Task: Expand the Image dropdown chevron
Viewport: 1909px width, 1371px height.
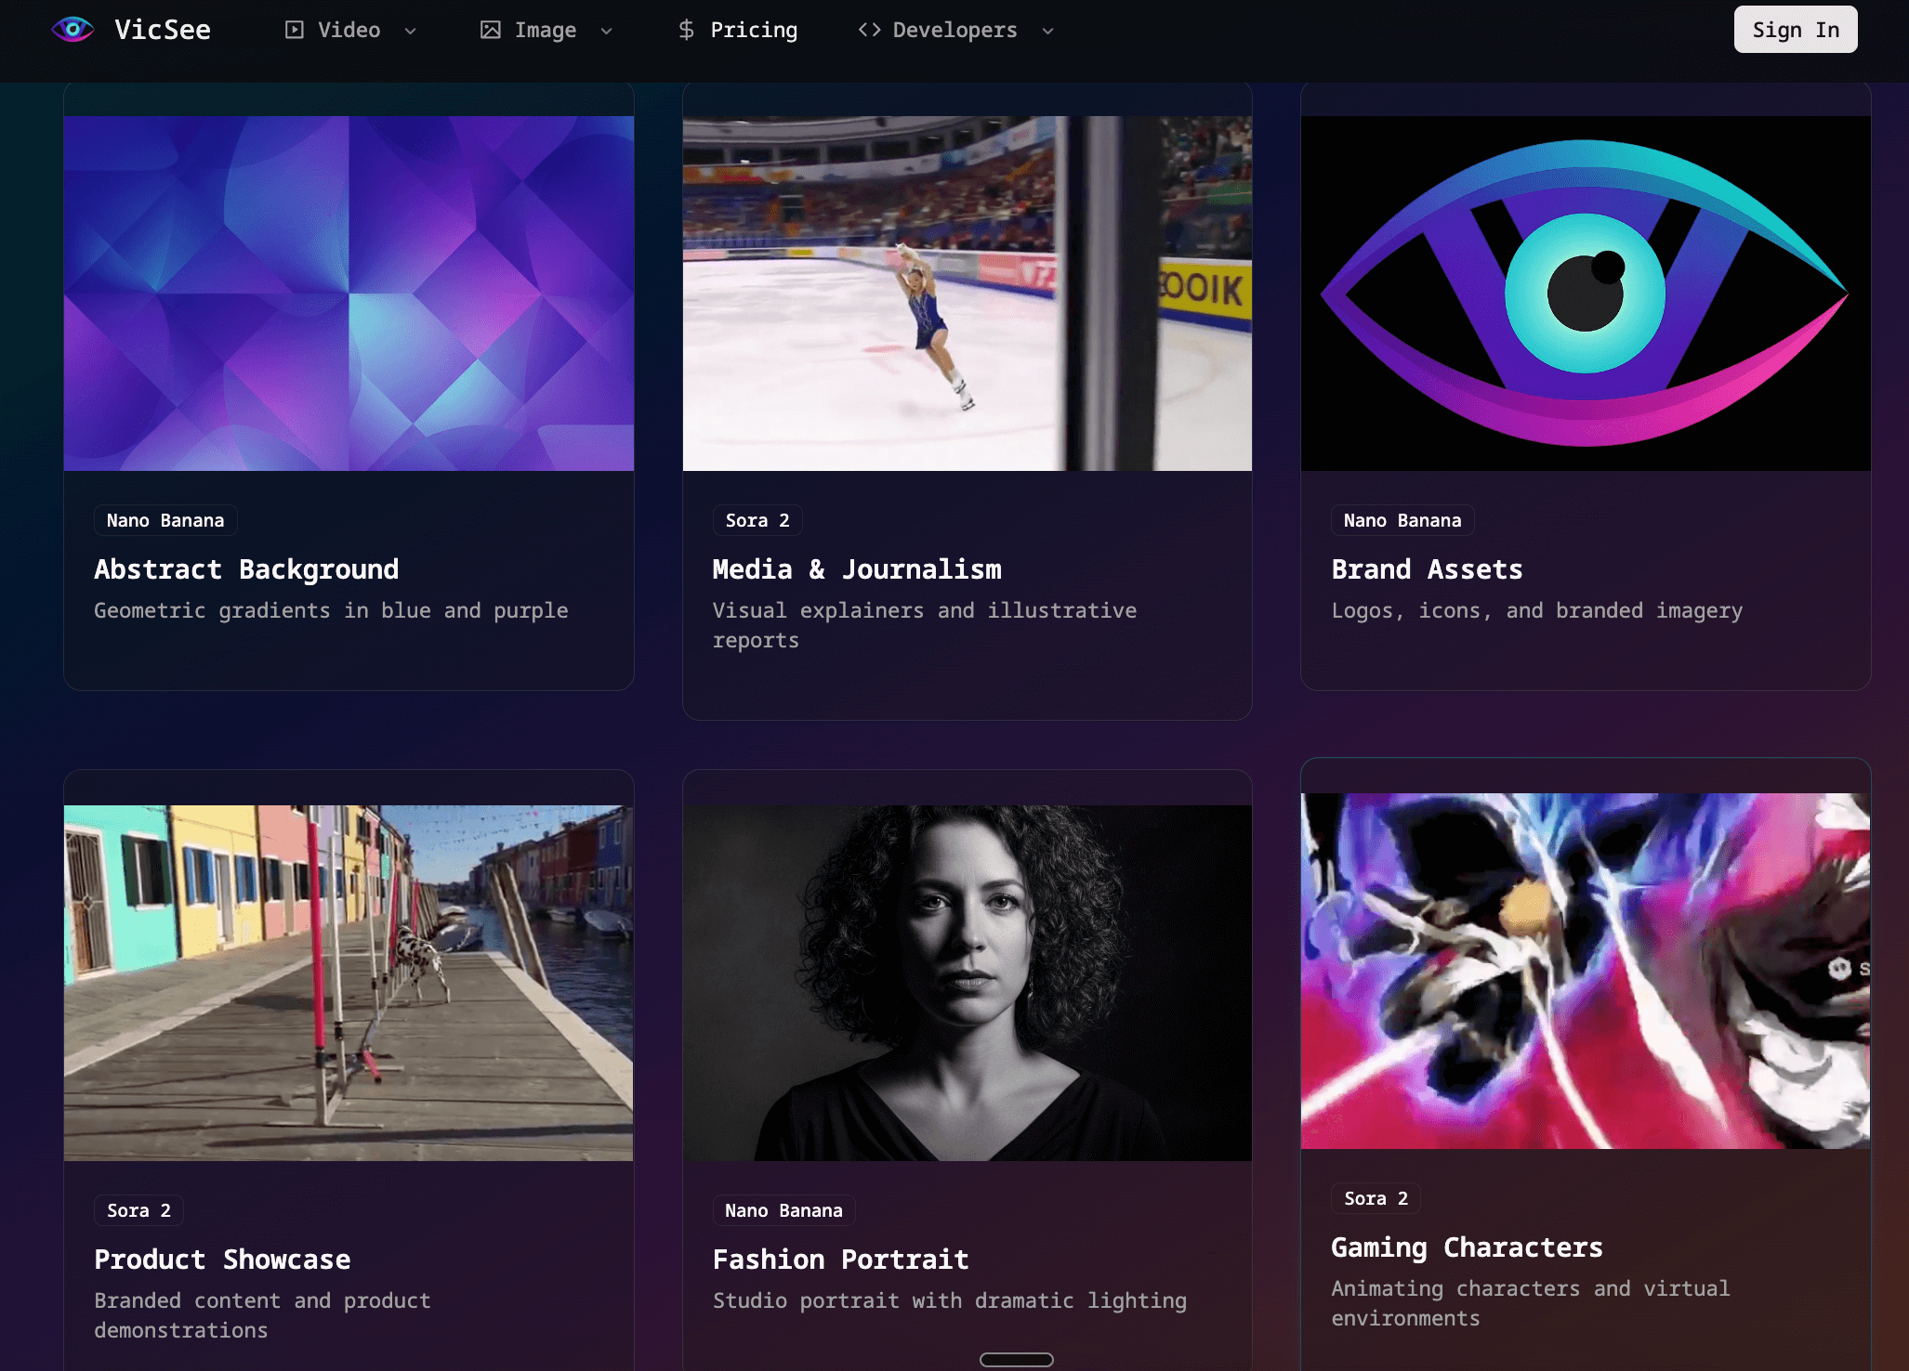Action: click(606, 31)
